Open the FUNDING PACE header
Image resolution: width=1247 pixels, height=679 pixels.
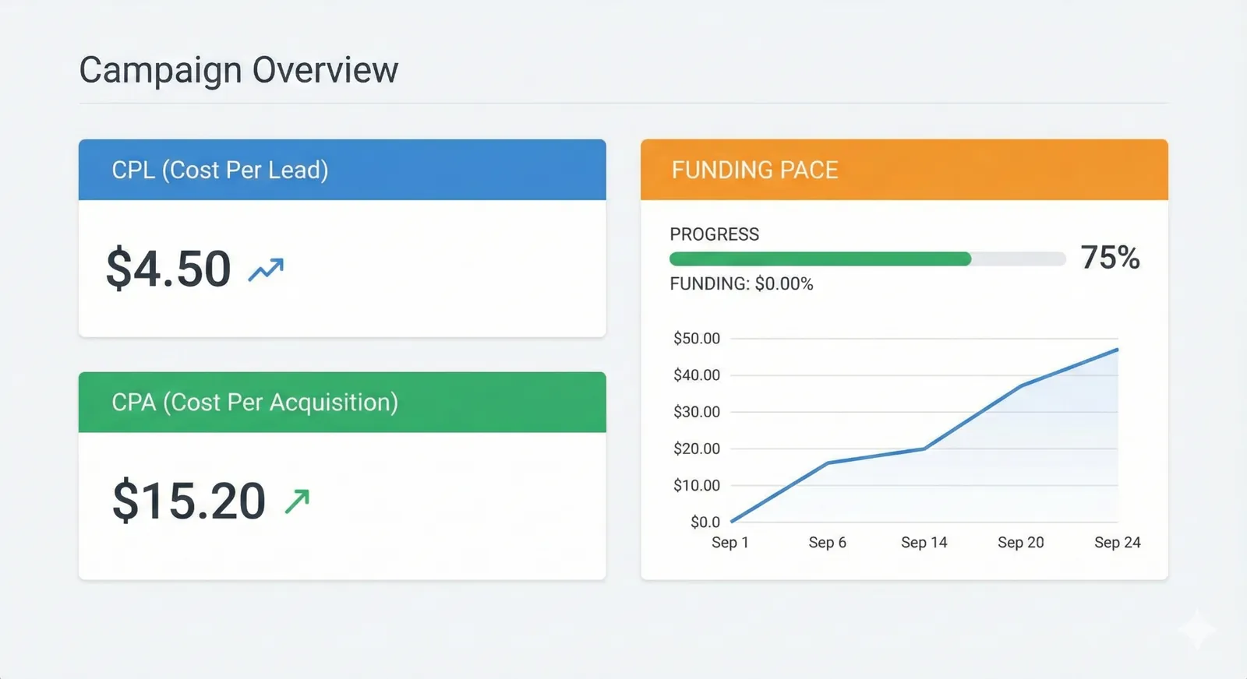[904, 170]
